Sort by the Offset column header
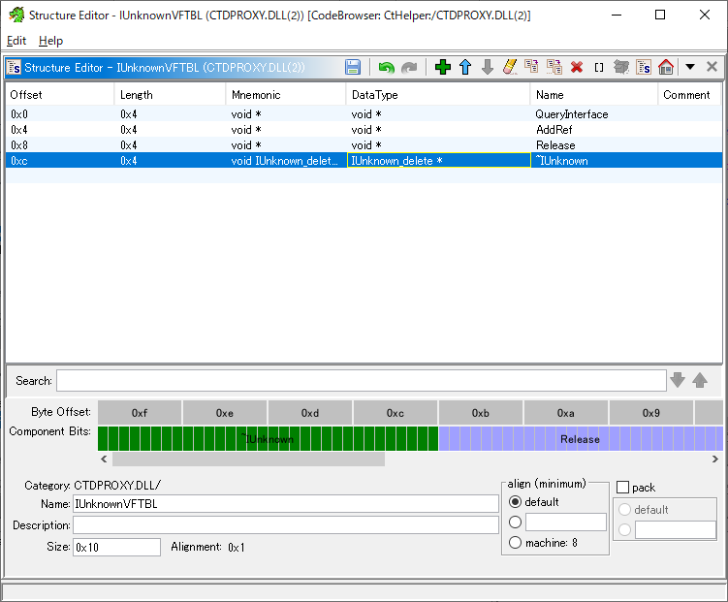The width and height of the screenshot is (728, 602). click(59, 95)
